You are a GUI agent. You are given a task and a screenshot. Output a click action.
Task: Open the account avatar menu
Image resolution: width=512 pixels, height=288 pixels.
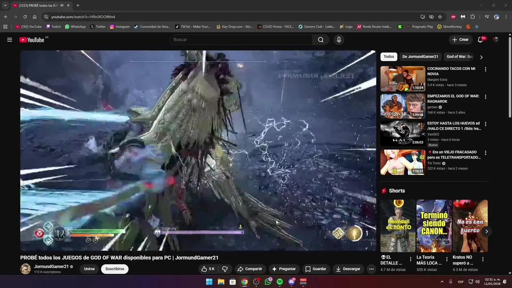[x=496, y=40]
